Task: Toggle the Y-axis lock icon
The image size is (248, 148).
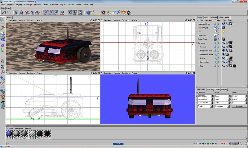Action: [51, 13]
